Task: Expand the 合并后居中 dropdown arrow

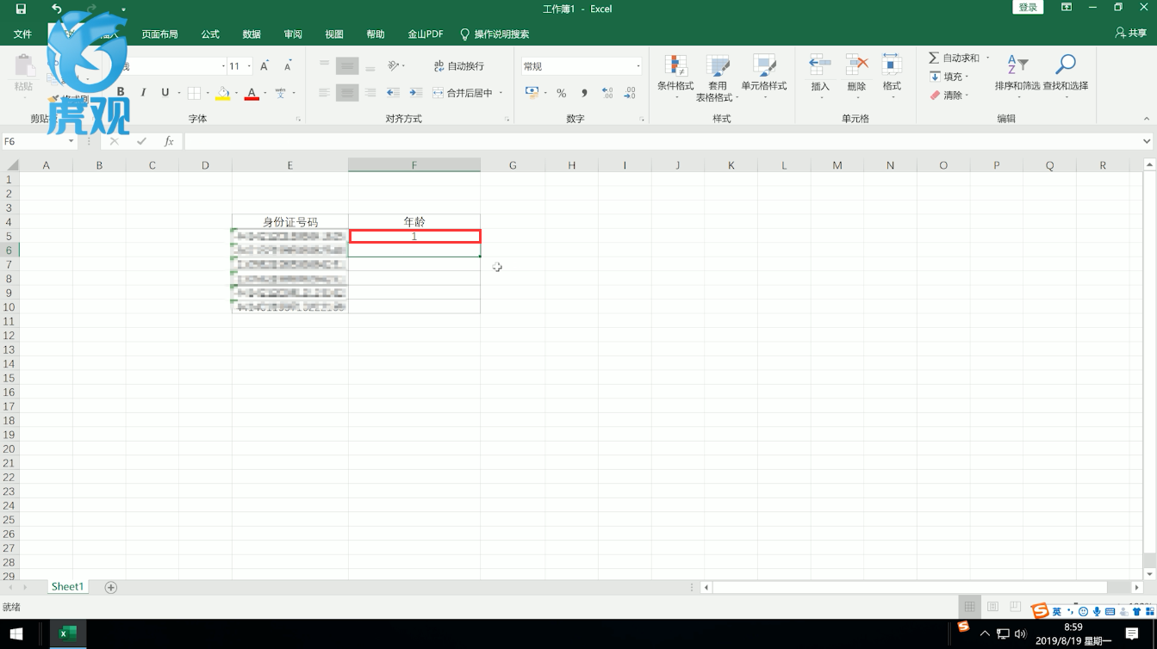Action: [x=501, y=93]
